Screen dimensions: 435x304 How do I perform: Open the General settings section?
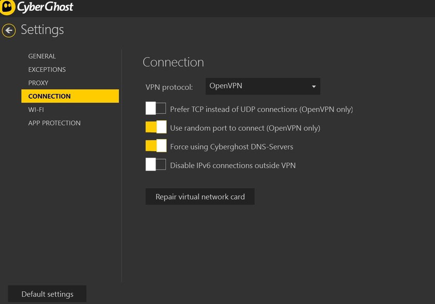(x=42, y=56)
